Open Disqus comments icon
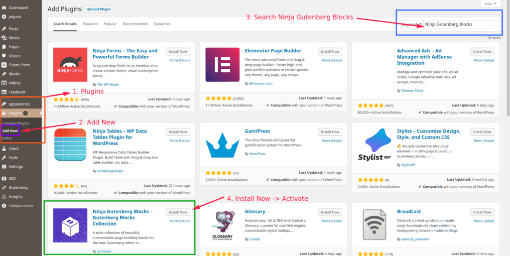Image resolution: width=510 pixels, height=256 pixels. click(x=4, y=56)
